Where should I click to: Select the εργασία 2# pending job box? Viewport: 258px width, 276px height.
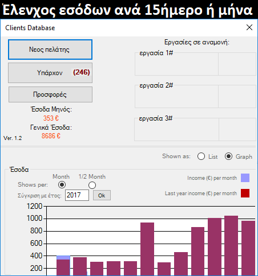(195, 96)
